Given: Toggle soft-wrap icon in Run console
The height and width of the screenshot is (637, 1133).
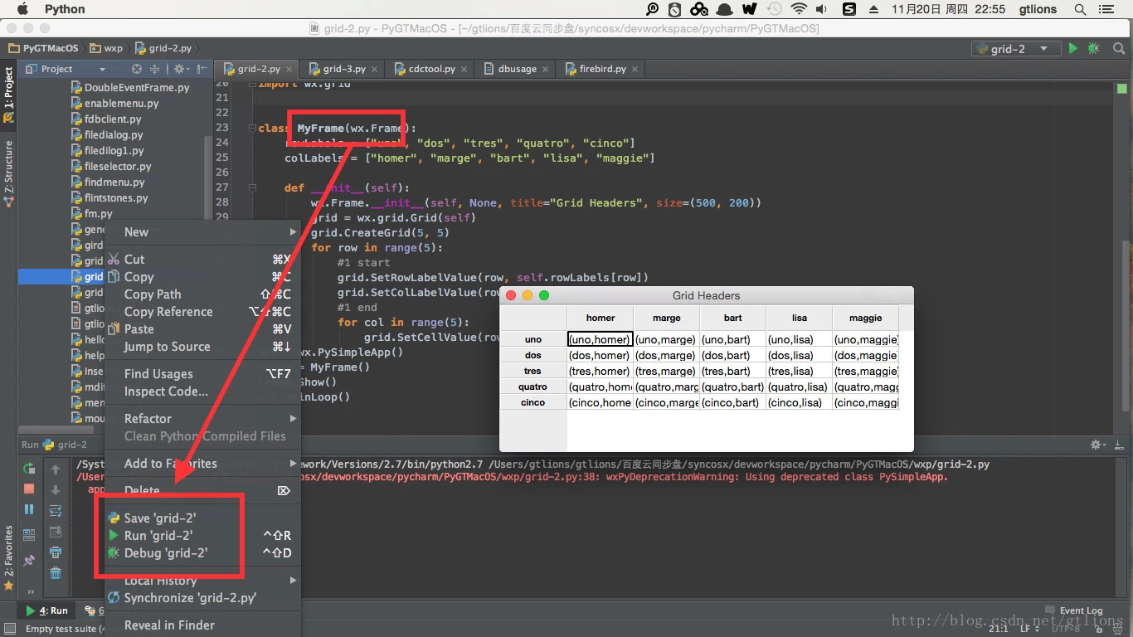Looking at the screenshot, I should tap(56, 511).
